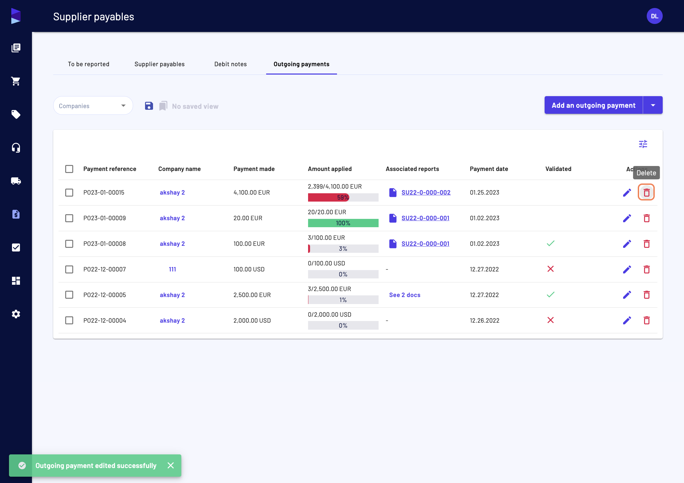Open the dashboard tiles sidebar icon
The height and width of the screenshot is (483, 684).
click(16, 281)
